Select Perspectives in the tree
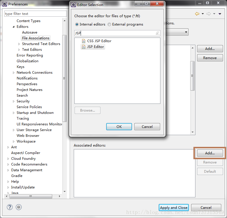 point(27,84)
